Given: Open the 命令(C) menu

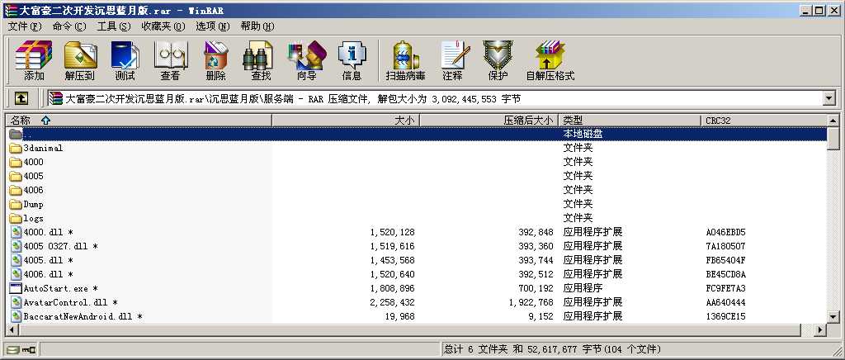Looking at the screenshot, I should [69, 26].
